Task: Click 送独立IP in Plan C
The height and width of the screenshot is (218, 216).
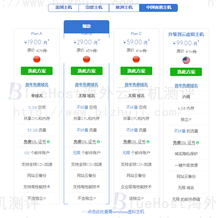Action: (x=136, y=198)
